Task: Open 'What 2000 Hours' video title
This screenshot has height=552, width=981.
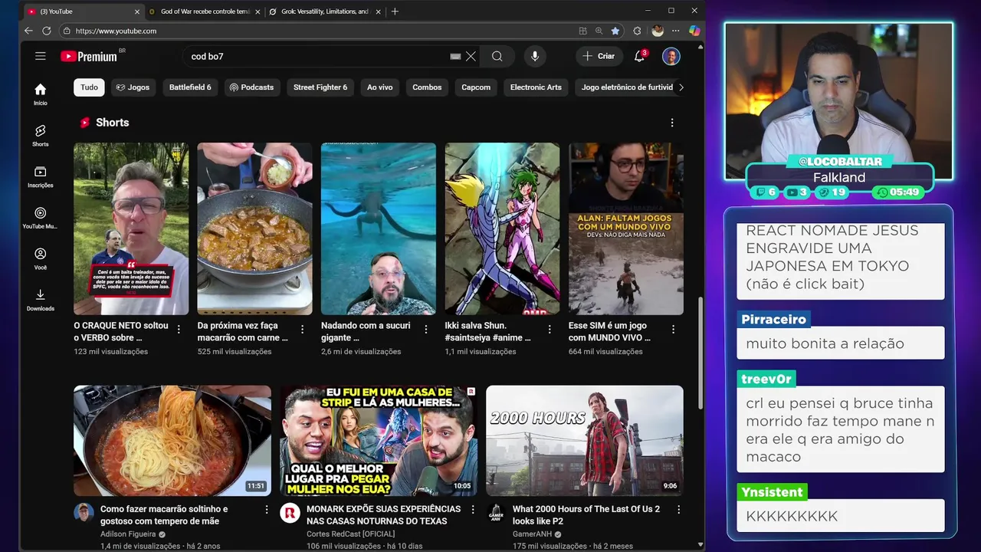Action: (x=586, y=515)
